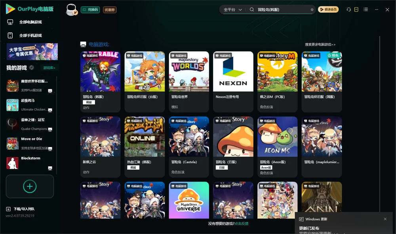Open the list menu icon

pyautogui.click(x=366, y=9)
